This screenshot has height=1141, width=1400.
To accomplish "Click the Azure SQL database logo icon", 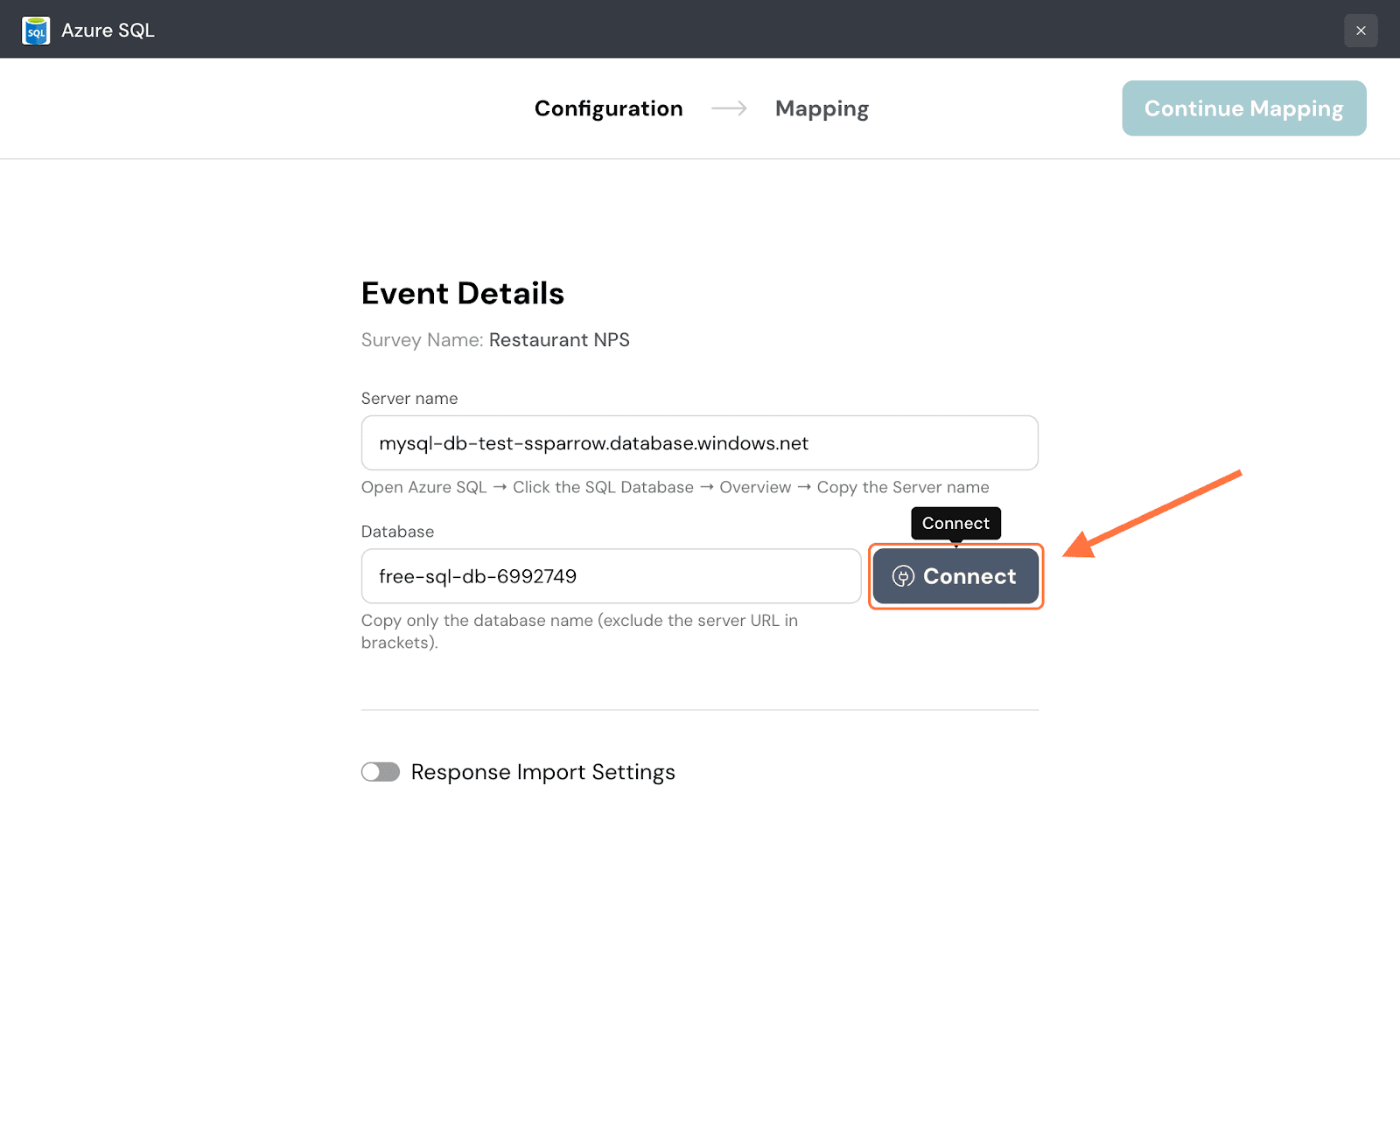I will pos(36,31).
